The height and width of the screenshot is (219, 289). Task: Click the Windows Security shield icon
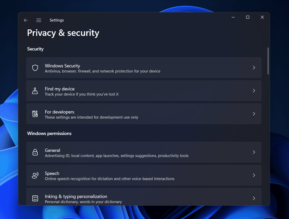(x=35, y=68)
